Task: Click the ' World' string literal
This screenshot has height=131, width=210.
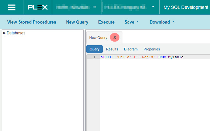Action: 147,57
